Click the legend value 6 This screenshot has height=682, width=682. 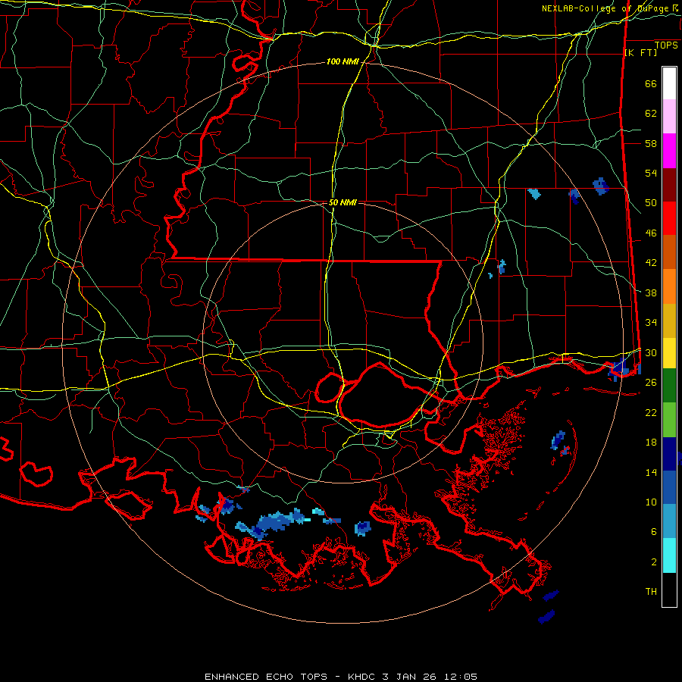tap(654, 532)
